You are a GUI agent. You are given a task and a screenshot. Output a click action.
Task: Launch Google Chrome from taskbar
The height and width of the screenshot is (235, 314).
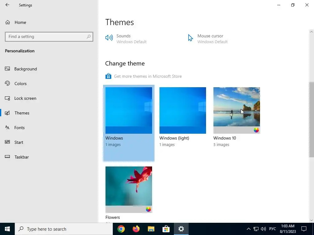121,229
